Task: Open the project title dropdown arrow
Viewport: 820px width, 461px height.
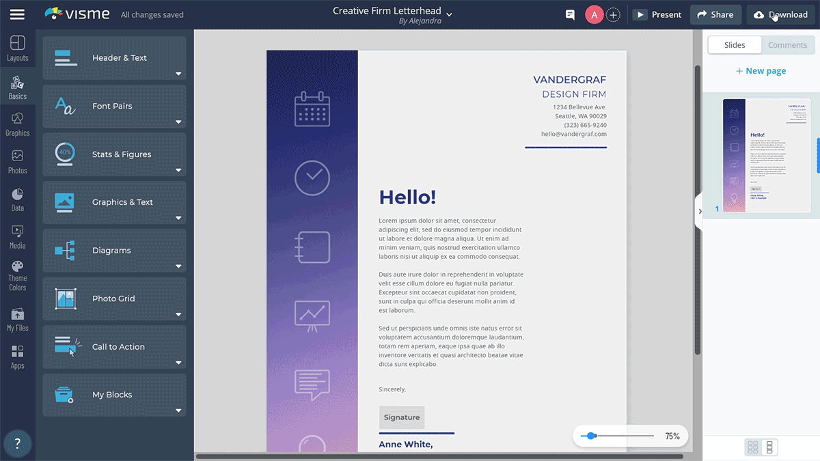Action: [449, 13]
